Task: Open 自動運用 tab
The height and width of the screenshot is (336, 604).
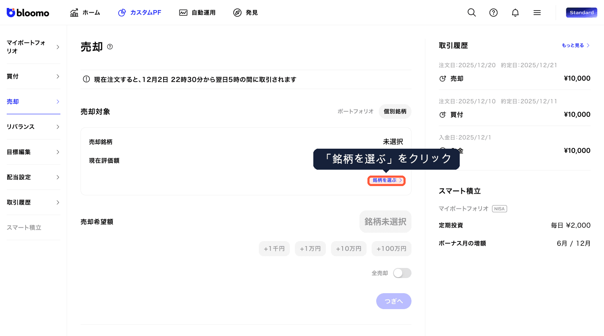Action: coord(197,13)
